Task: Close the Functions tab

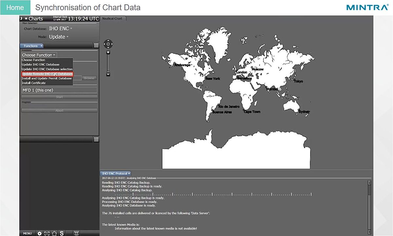Action: click(41, 46)
